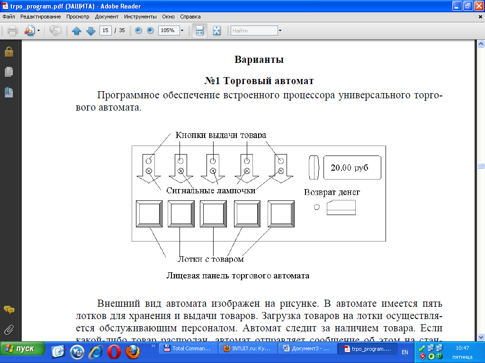Click the label Возврат денег
The height and width of the screenshot is (363, 485).
332,192
